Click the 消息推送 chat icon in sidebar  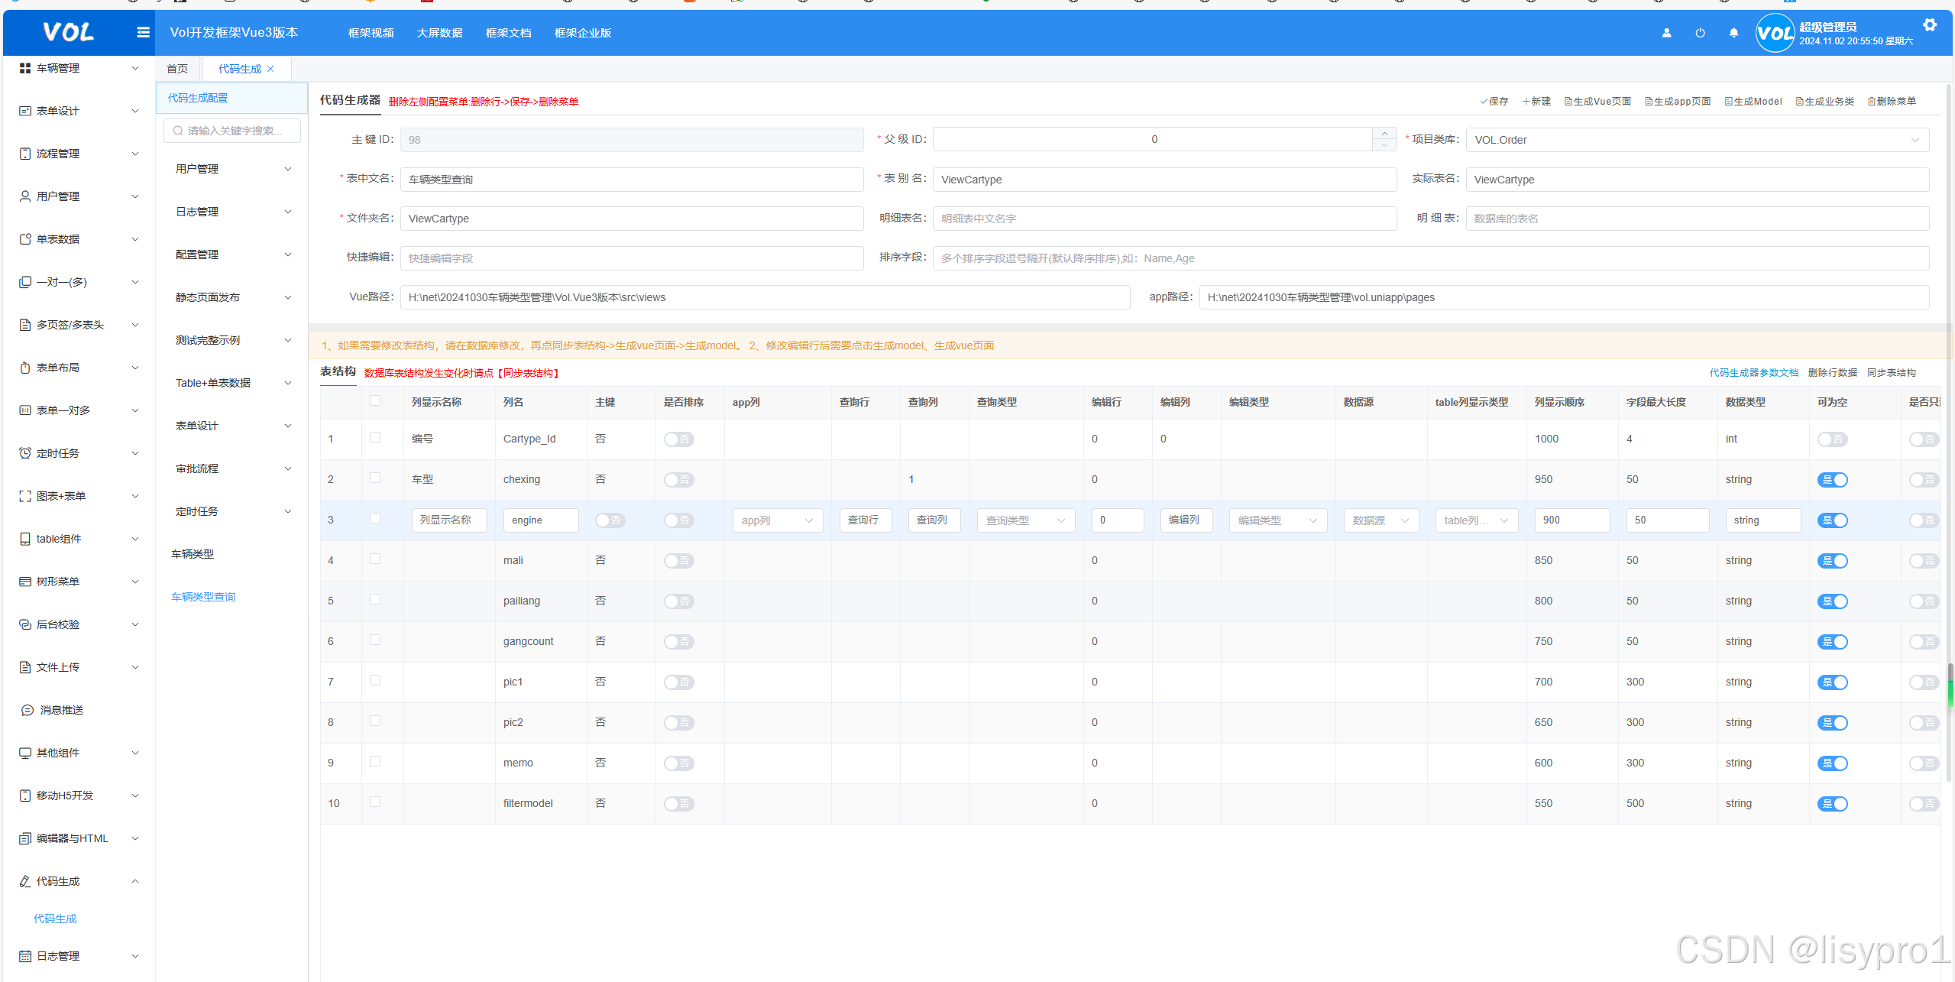(27, 710)
